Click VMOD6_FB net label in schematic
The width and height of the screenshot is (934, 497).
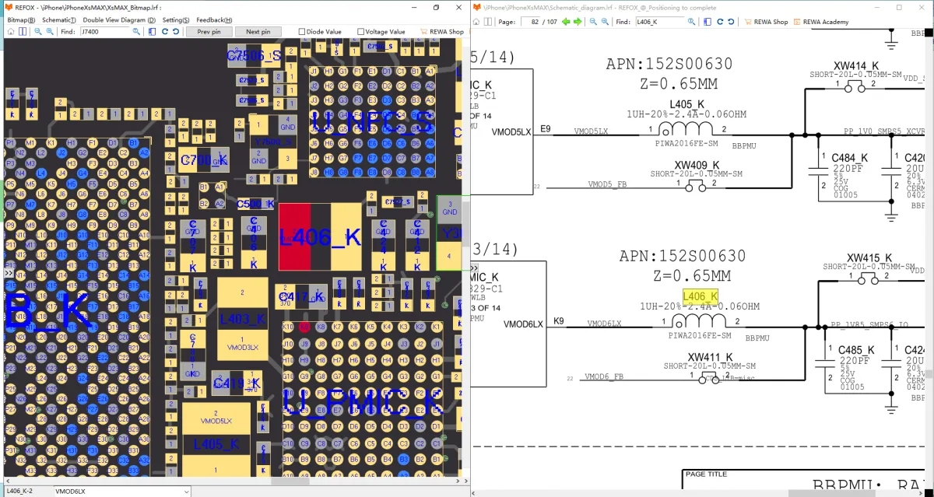[605, 376]
